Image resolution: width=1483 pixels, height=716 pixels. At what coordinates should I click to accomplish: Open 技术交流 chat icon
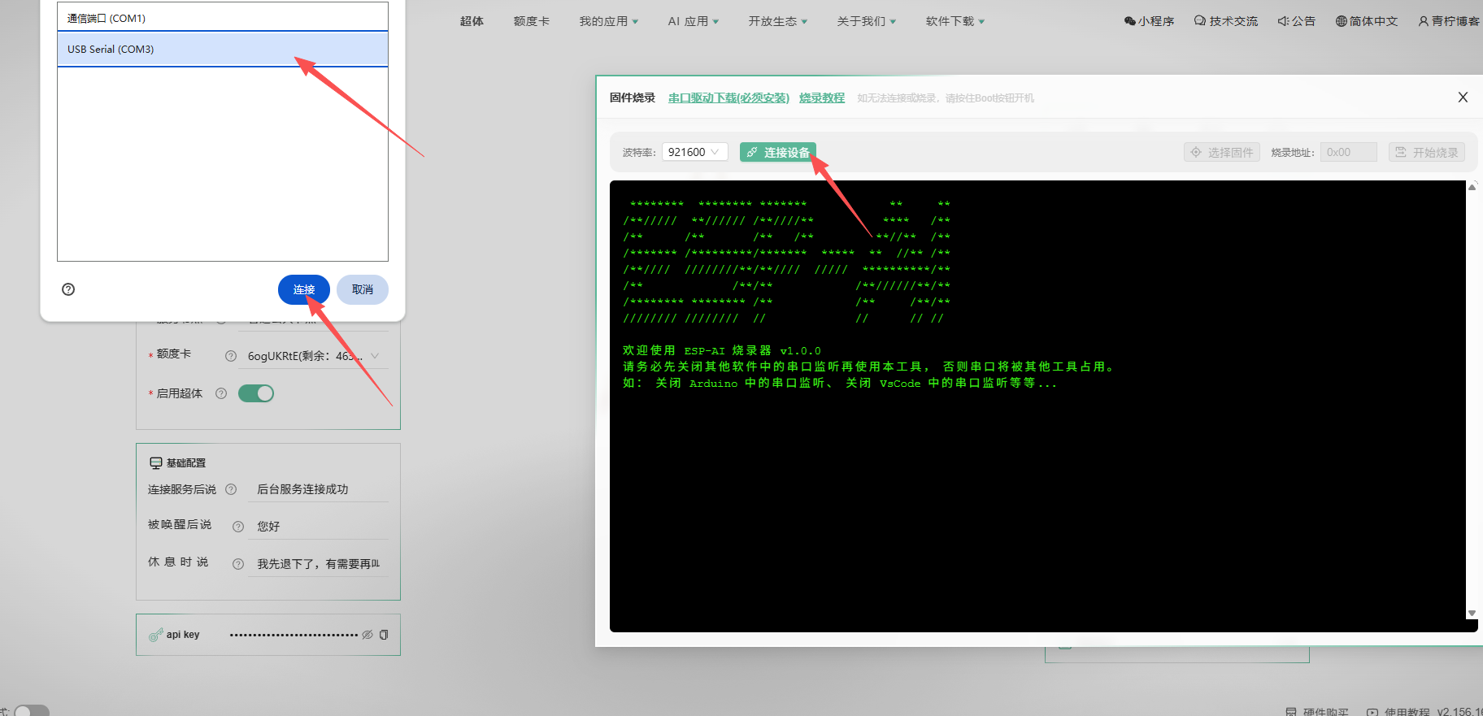[1199, 21]
